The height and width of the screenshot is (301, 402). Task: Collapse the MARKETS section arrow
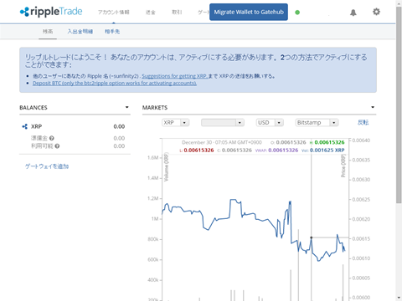pos(373,107)
